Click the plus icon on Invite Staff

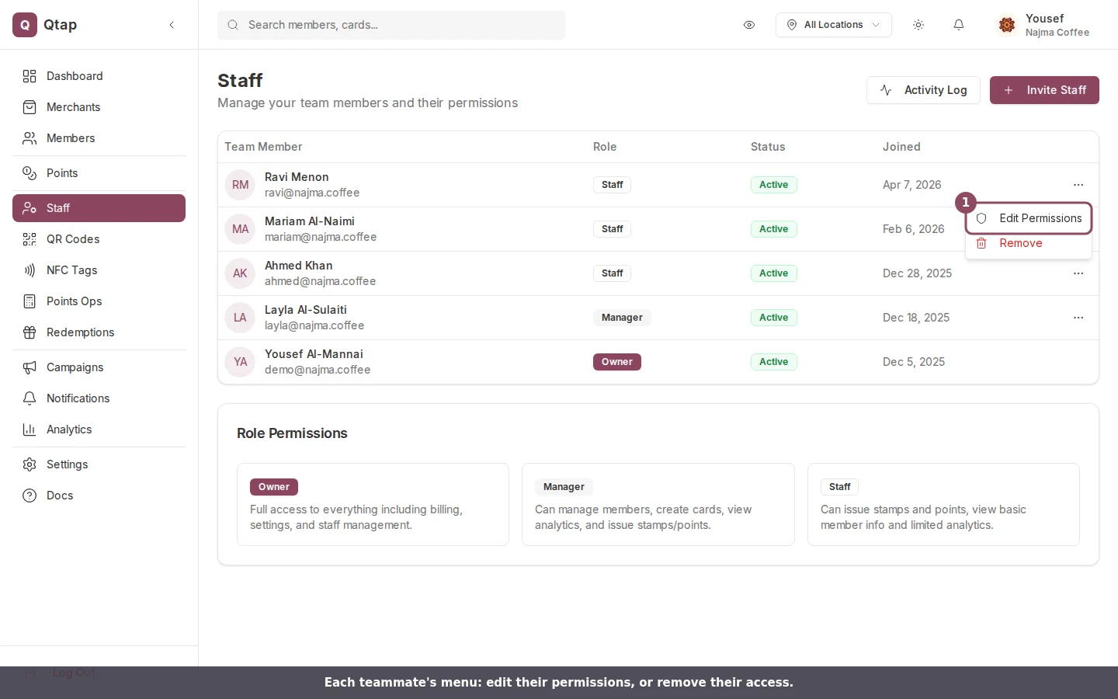[x=1009, y=90]
